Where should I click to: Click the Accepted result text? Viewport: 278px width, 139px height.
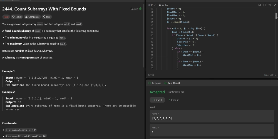pyautogui.click(x=157, y=92)
